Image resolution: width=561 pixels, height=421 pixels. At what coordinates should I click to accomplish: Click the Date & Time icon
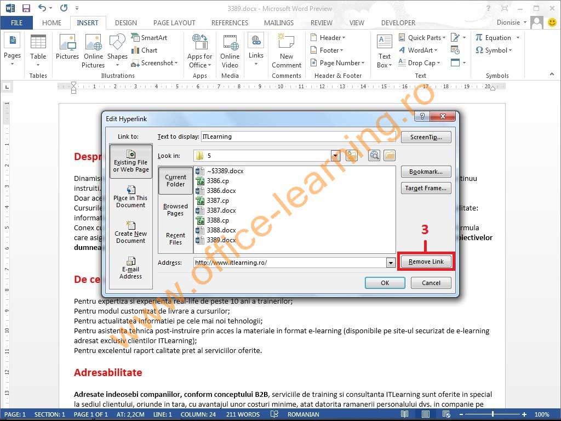click(x=455, y=50)
